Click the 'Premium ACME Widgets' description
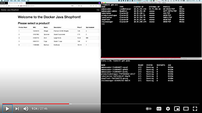This screenshot has height=113, width=202. [x=61, y=31]
